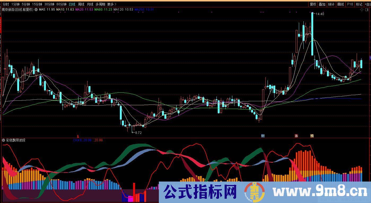Image resolution: width=371 pixels, height=203 pixels.
Task: Add stock to 自选 watchlist
Action: (x=368, y=4)
